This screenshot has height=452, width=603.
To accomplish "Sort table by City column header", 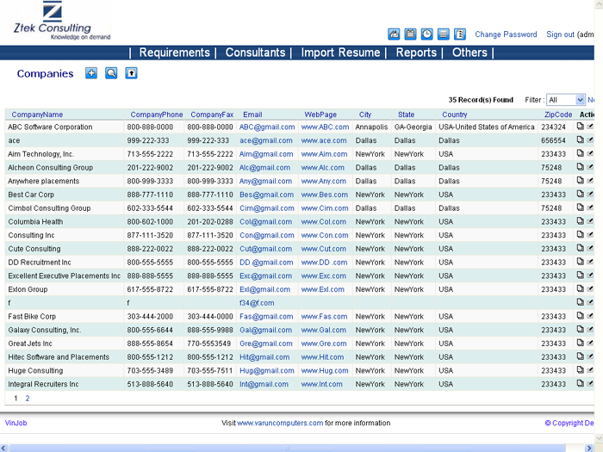I will [365, 115].
